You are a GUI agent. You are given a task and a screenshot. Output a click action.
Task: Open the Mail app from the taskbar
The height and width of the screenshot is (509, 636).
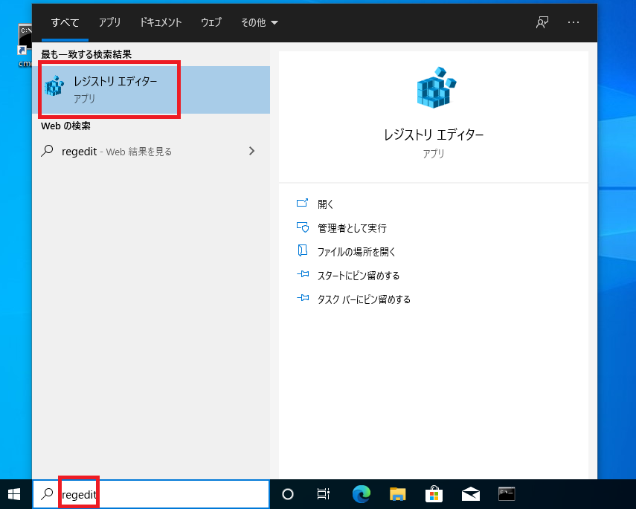[471, 494]
